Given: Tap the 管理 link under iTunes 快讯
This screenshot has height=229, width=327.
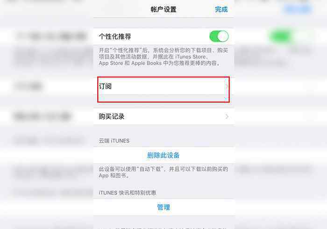Looking at the screenshot, I should coord(163,208).
